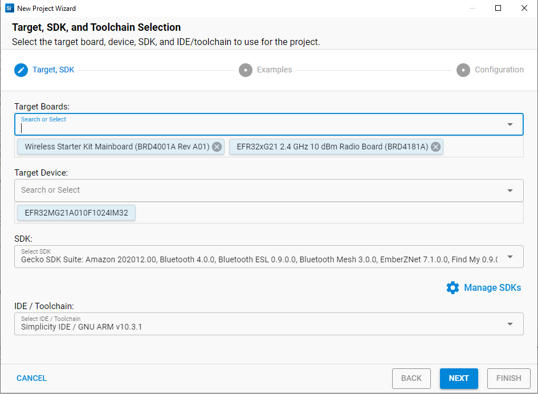The image size is (538, 394).
Task: Open the IDE / Toolchain dropdown arrow
Action: coord(510,324)
